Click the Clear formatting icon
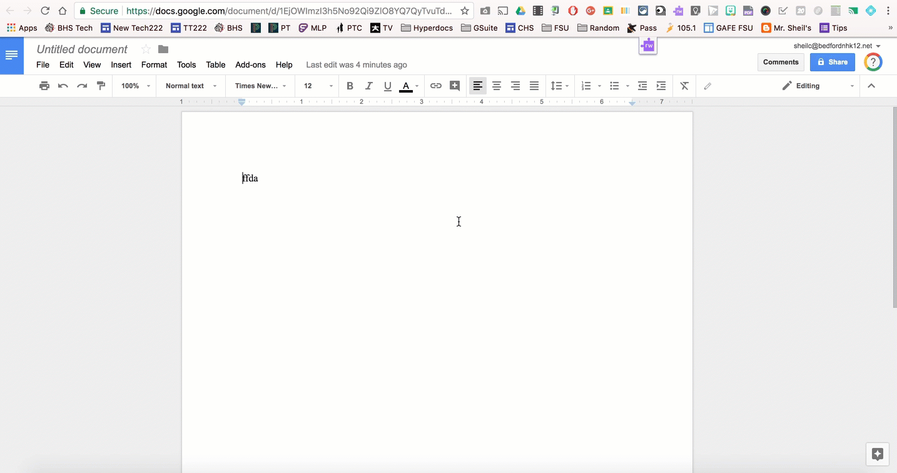Screen dimensions: 897x473 click(684, 86)
